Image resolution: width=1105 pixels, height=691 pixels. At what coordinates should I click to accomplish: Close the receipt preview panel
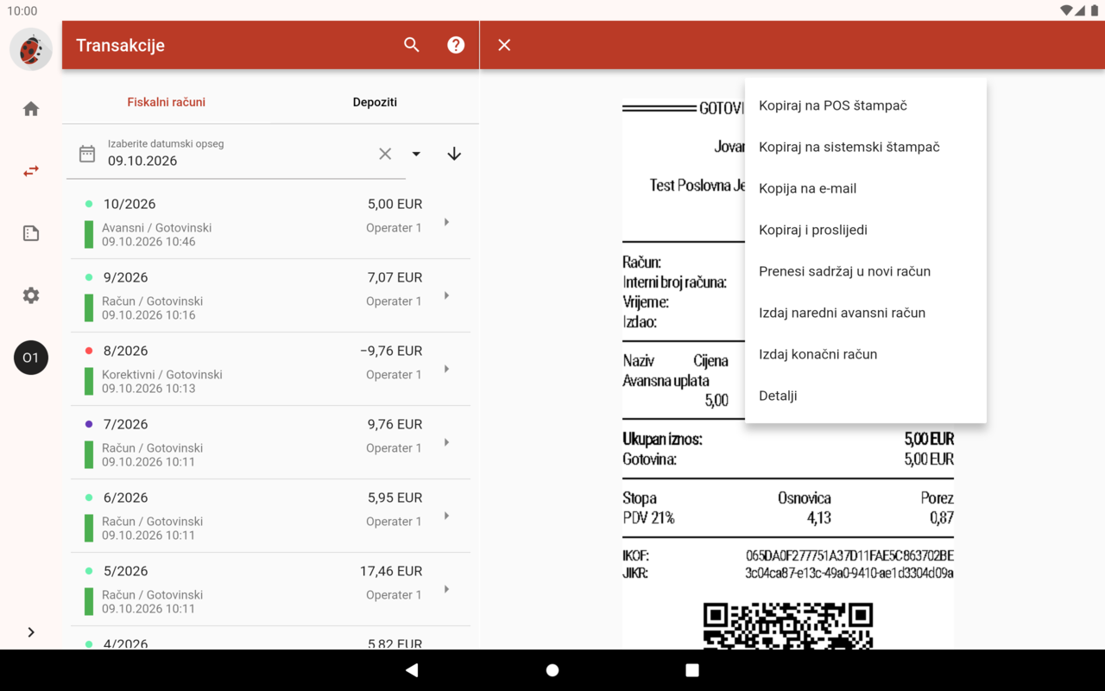(x=504, y=45)
